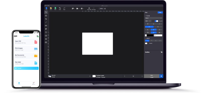The width and height of the screenshot is (205, 94).
Task: Toggle the Outline lock icon
Action: [162, 52]
